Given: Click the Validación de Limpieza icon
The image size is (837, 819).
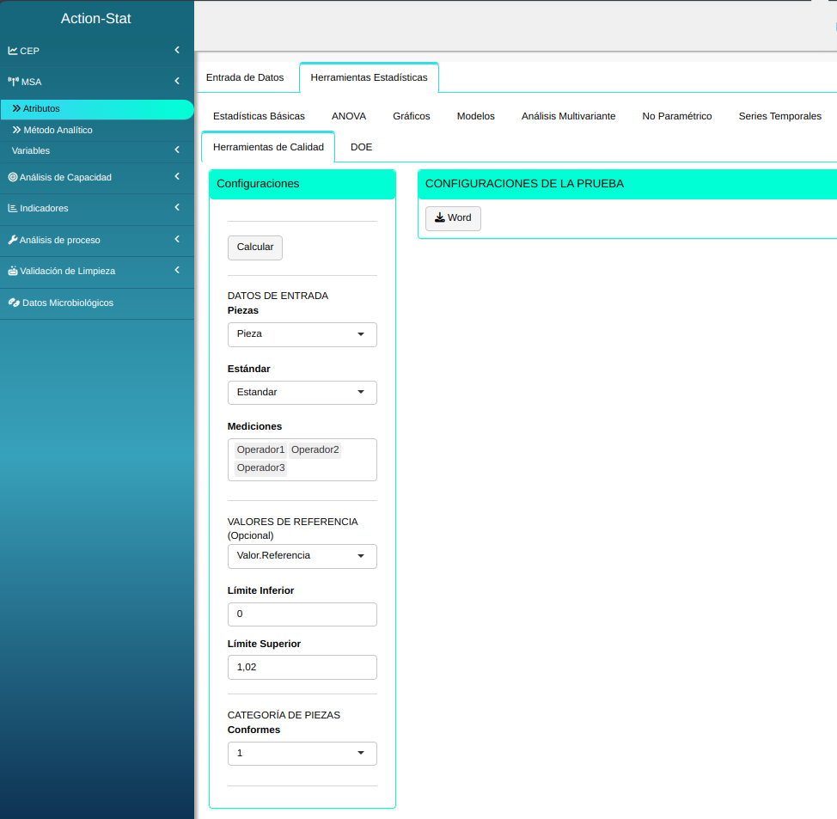Looking at the screenshot, I should [x=13, y=271].
